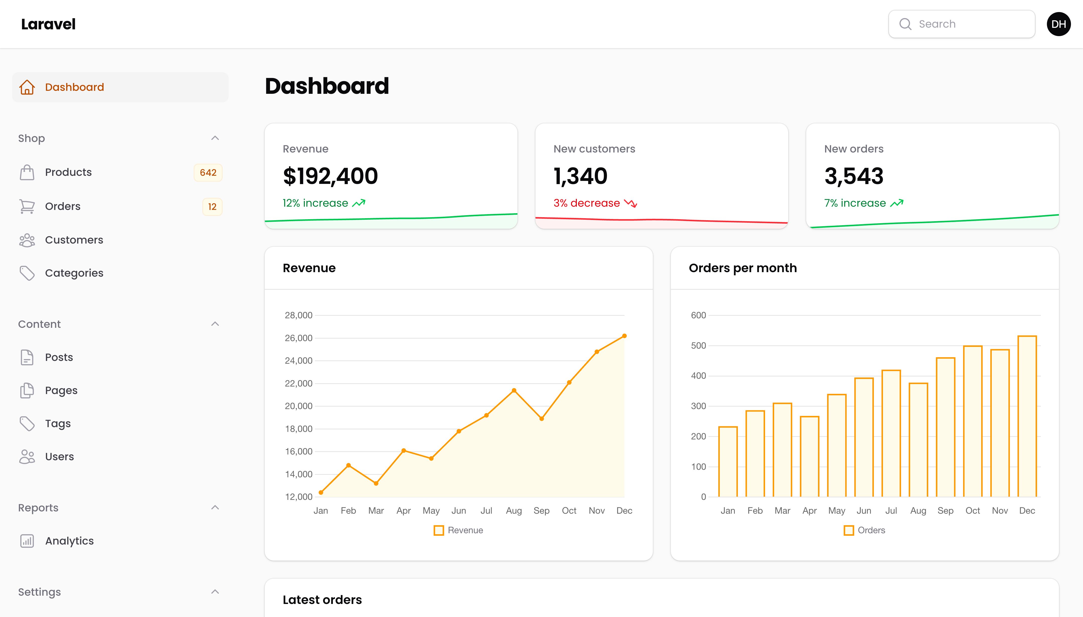Click the Laravel brand logo
The height and width of the screenshot is (617, 1083).
(48, 24)
